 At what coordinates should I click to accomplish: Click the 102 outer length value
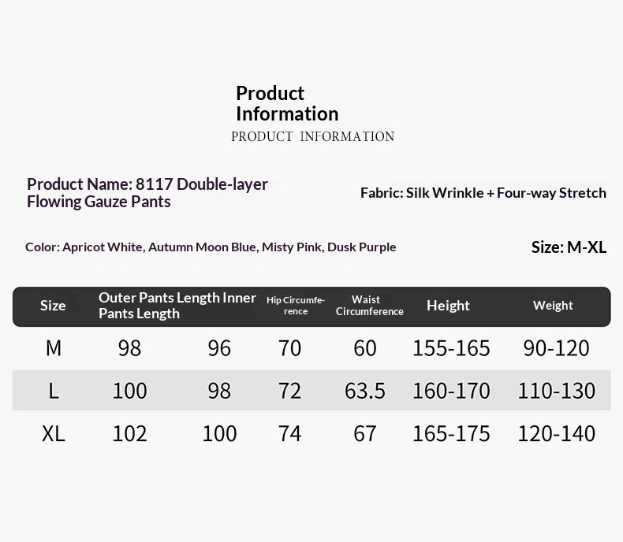tap(130, 433)
